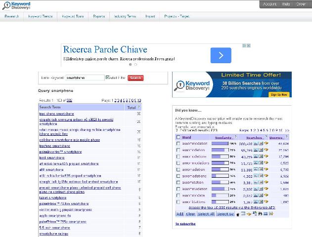Open the Account link in the header
Viewport: 312px width, 237px height.
pyautogui.click(x=270, y=4)
